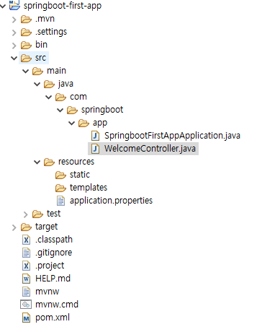This screenshot has width=262, height=332.
Task: Click the main folder icon
Action: pos(37,71)
